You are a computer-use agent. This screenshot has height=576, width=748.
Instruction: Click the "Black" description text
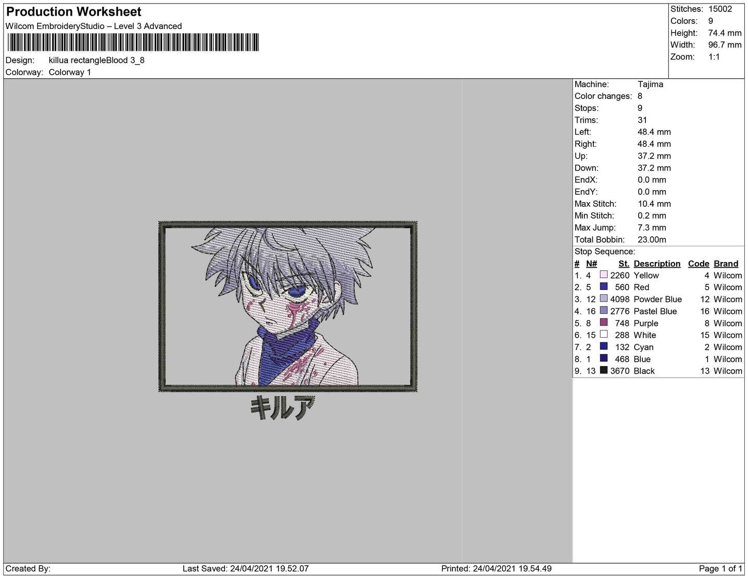pos(644,370)
